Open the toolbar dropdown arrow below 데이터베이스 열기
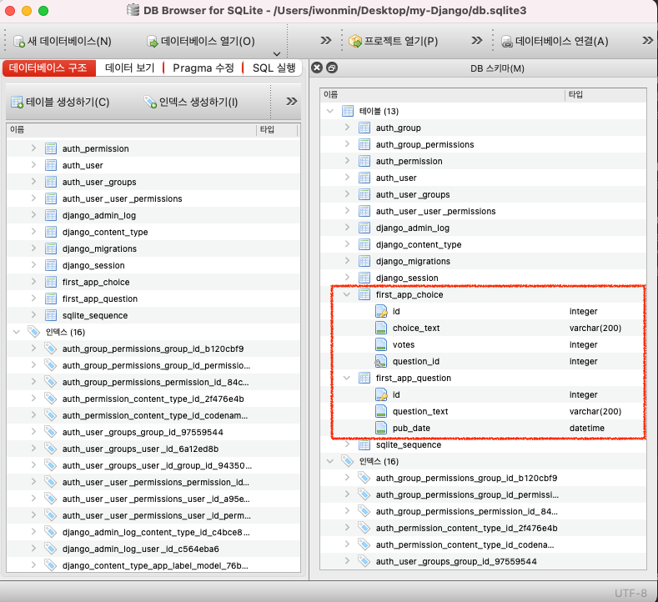This screenshot has height=602, width=658. tap(277, 53)
